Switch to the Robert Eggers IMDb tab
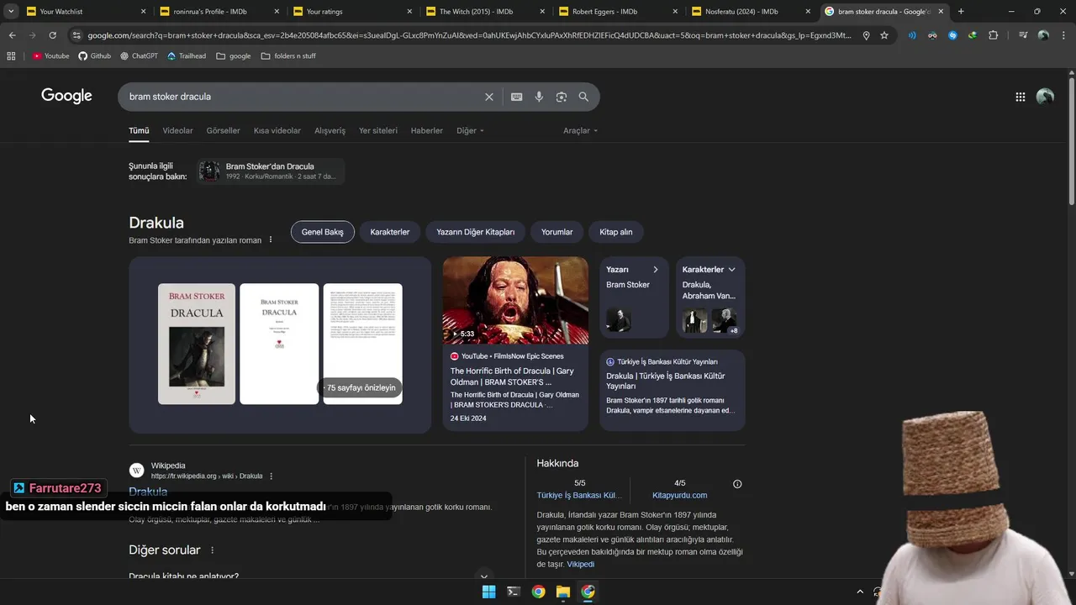1076x605 pixels. [615, 11]
